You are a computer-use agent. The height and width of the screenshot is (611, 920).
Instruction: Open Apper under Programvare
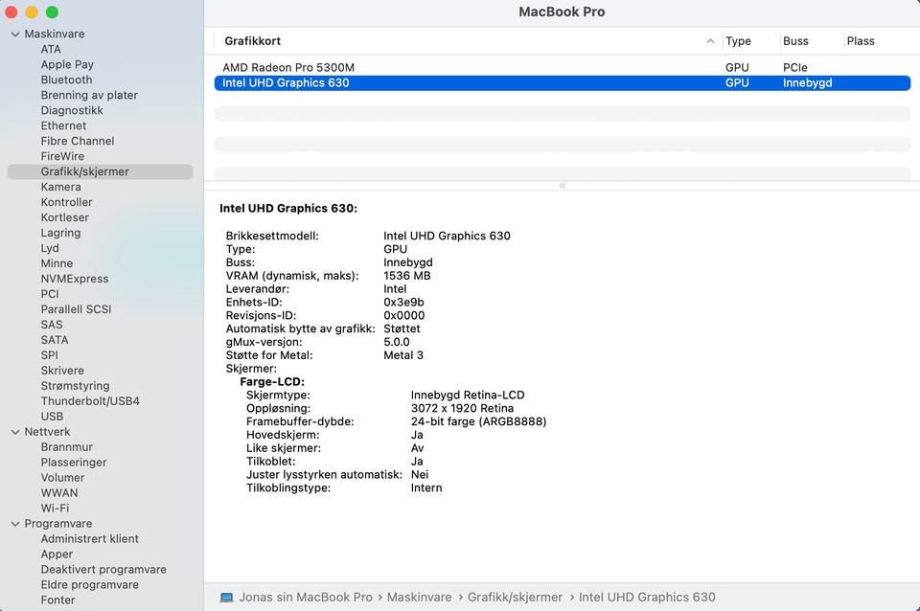(57, 554)
